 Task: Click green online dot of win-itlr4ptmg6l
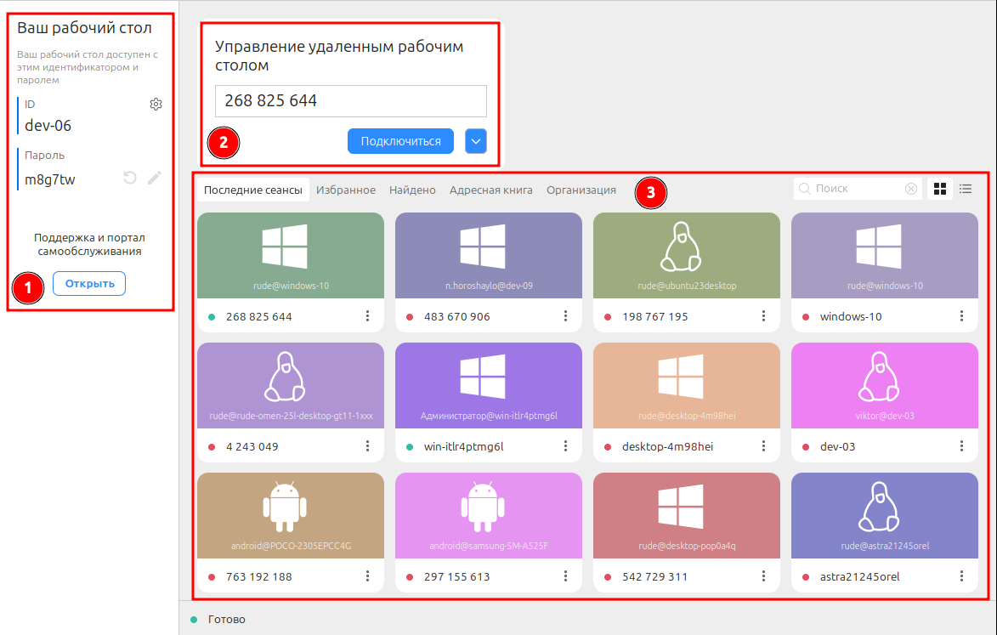coord(410,447)
